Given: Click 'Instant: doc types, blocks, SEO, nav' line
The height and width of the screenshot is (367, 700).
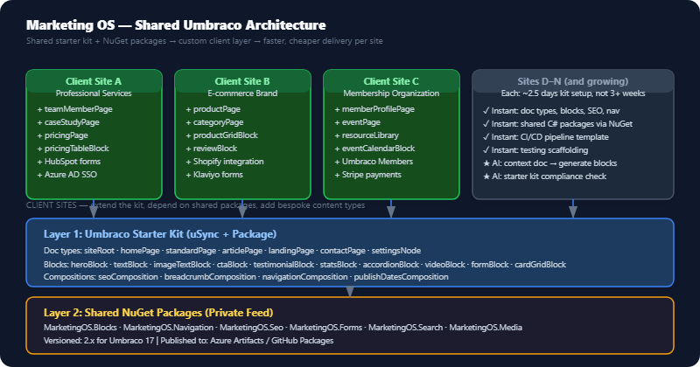Looking at the screenshot, I should click(551, 111).
